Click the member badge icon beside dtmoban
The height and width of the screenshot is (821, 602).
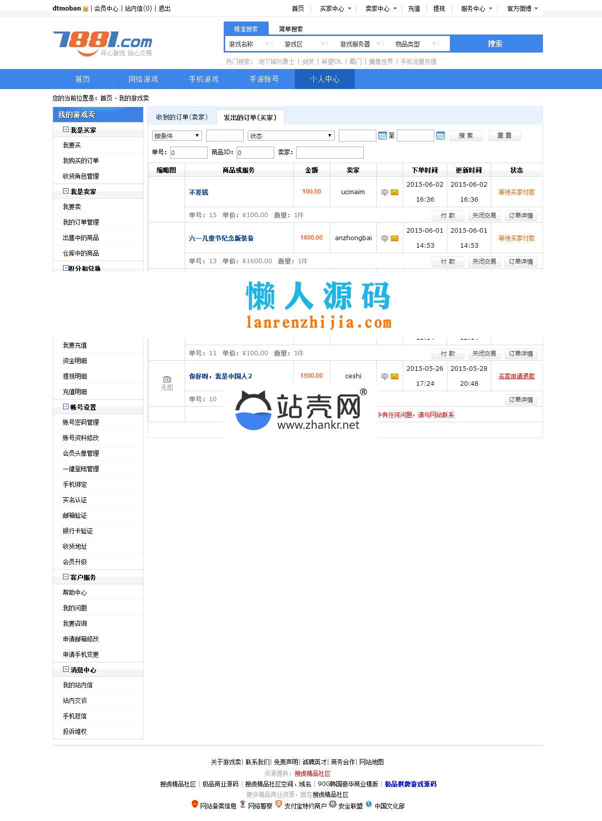[x=86, y=9]
